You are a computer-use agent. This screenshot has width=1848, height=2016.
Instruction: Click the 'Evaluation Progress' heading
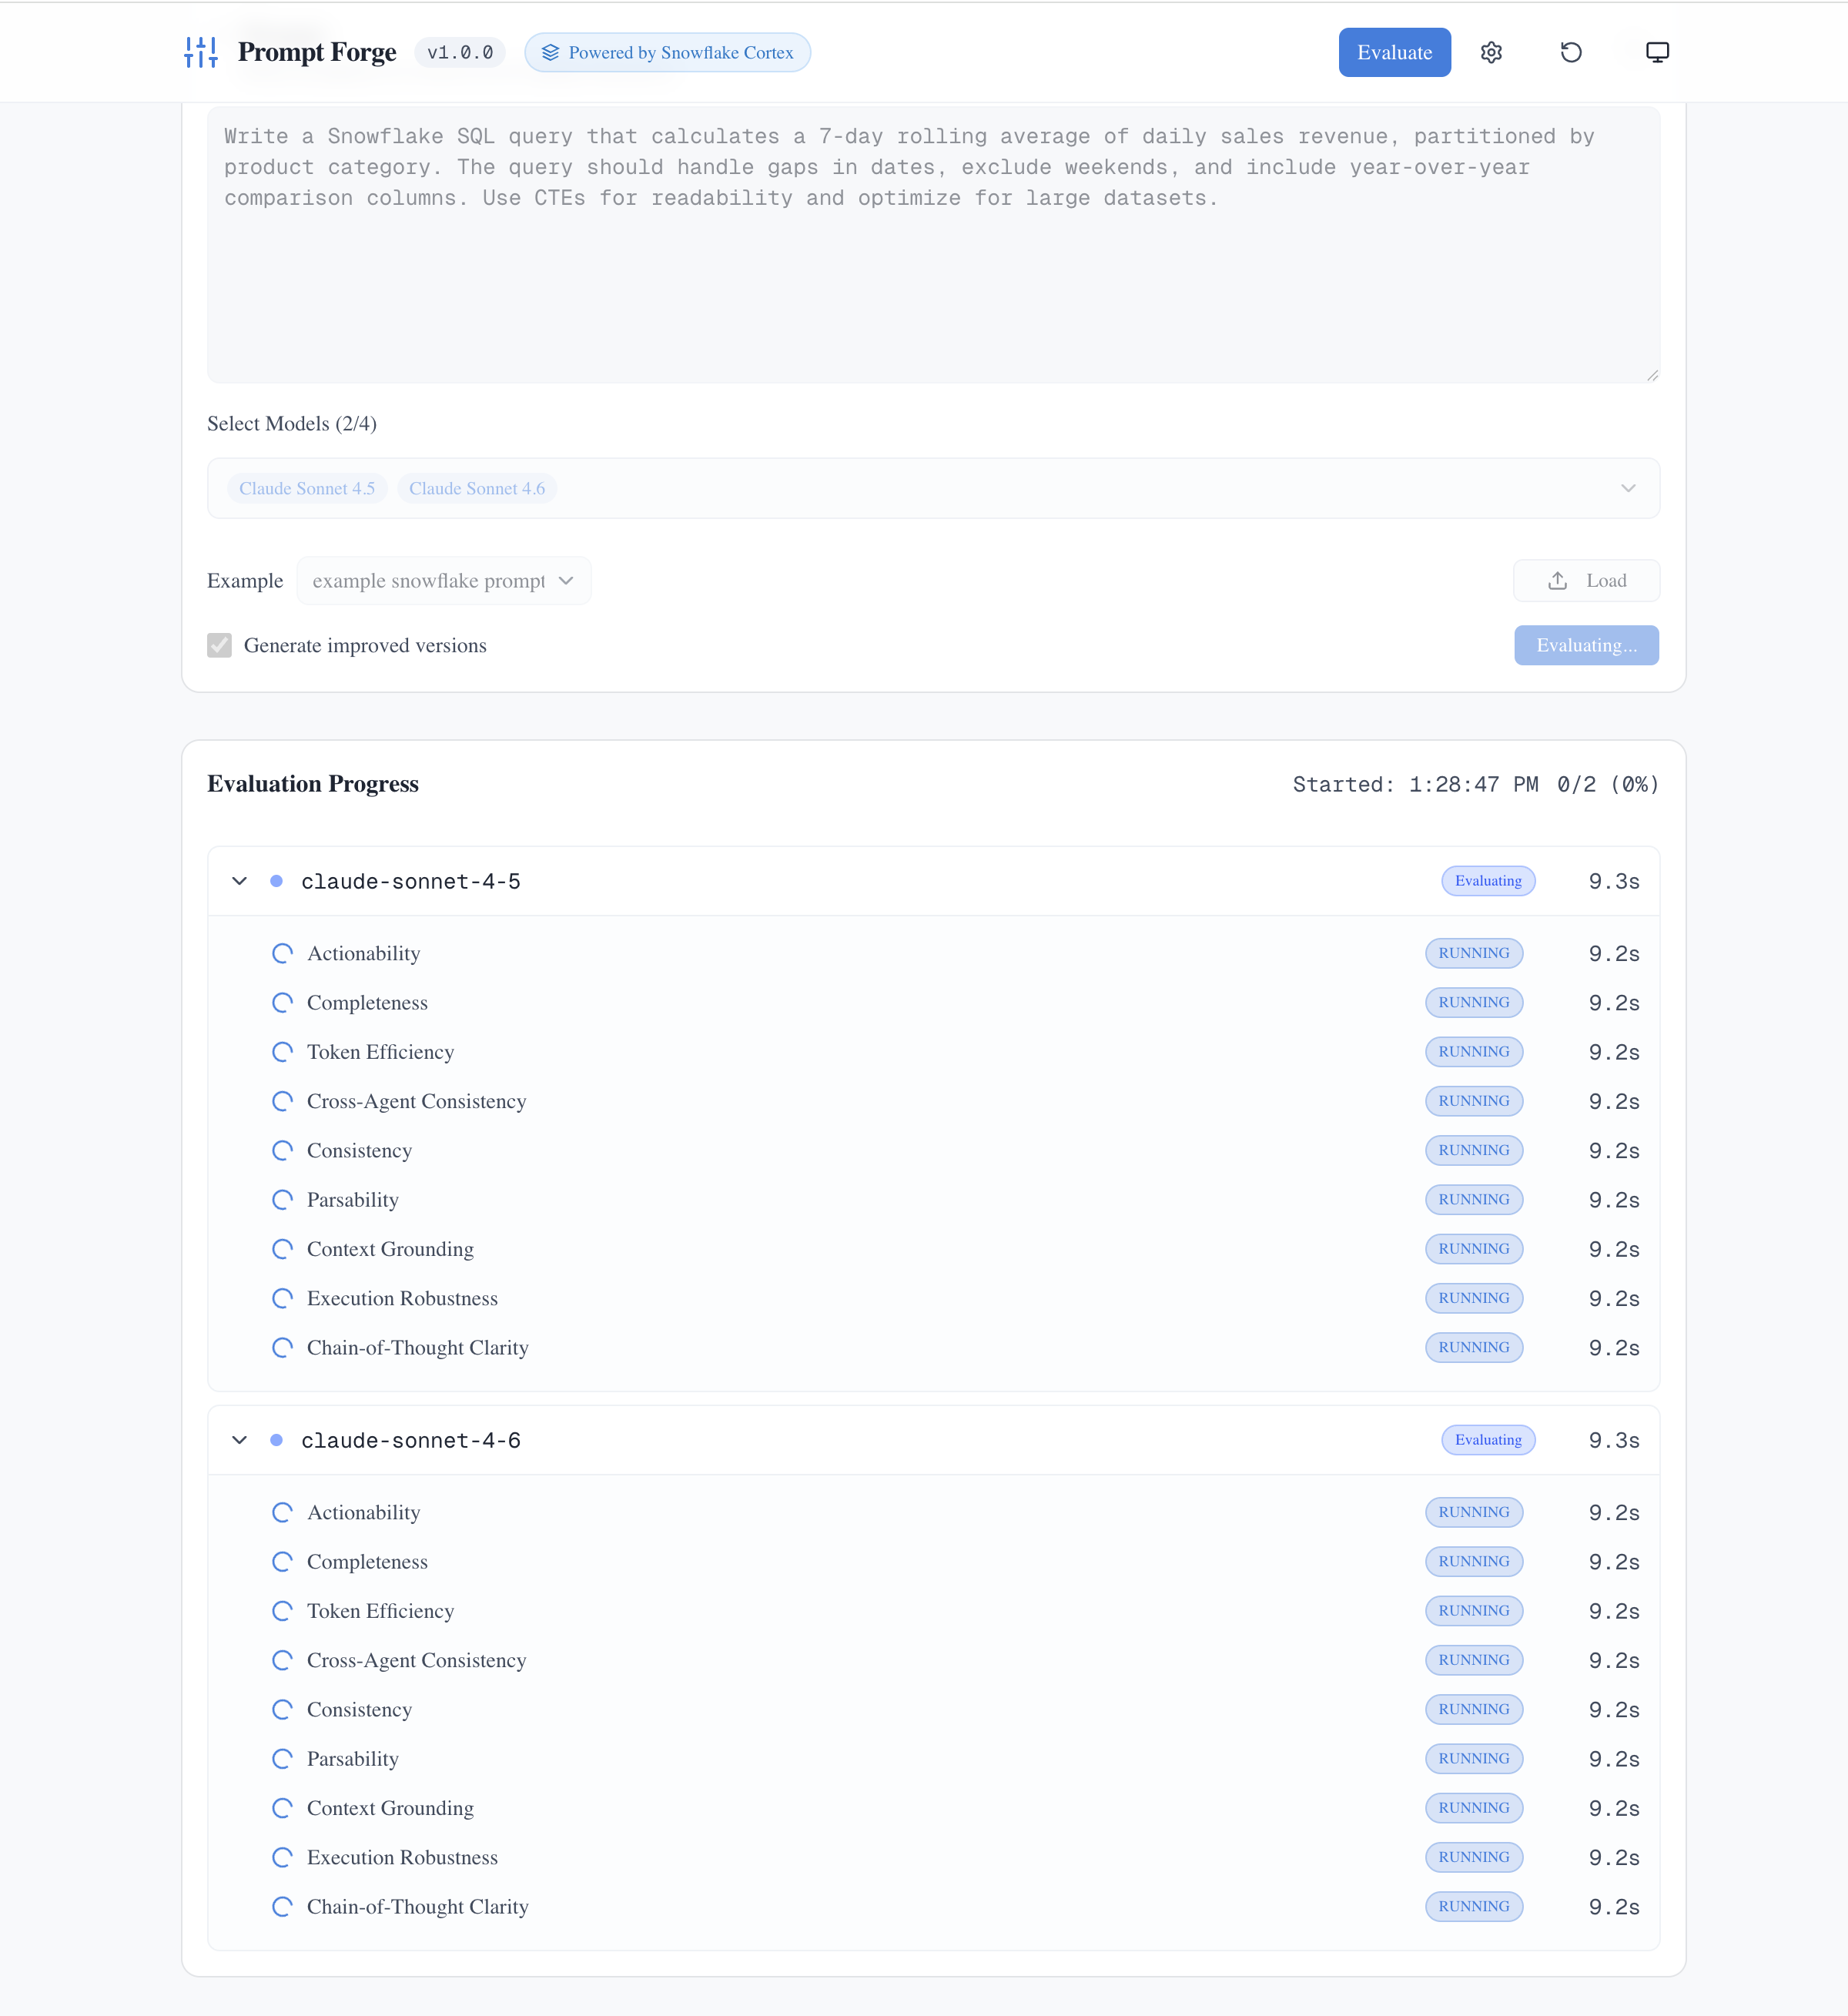pyautogui.click(x=313, y=784)
